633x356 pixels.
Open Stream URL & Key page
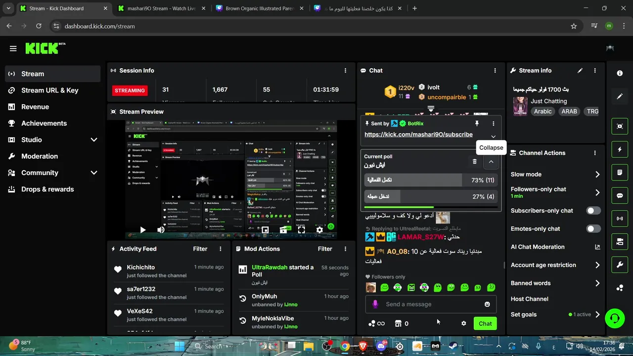(53, 90)
